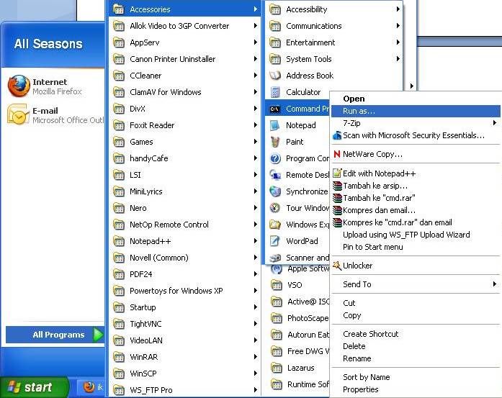Click the Firefox icon on the taskbar
This screenshot has height=398, width=502.
89,386
